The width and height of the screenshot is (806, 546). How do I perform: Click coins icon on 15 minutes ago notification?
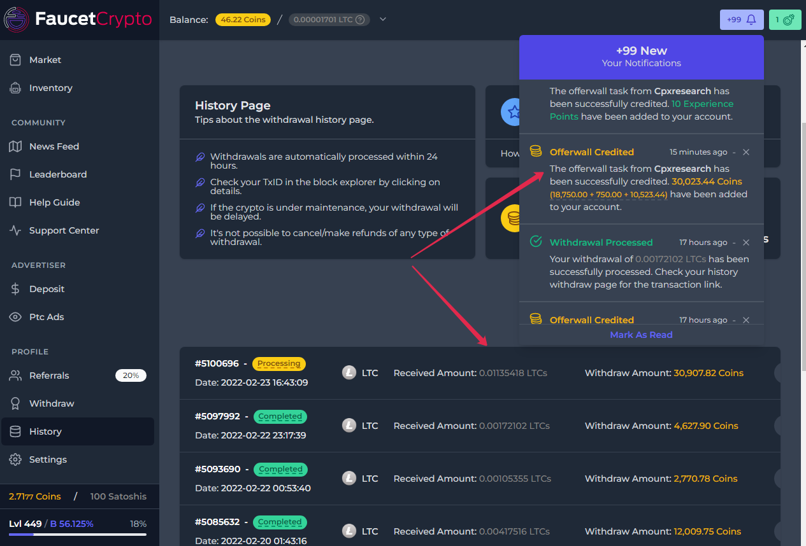[536, 151]
